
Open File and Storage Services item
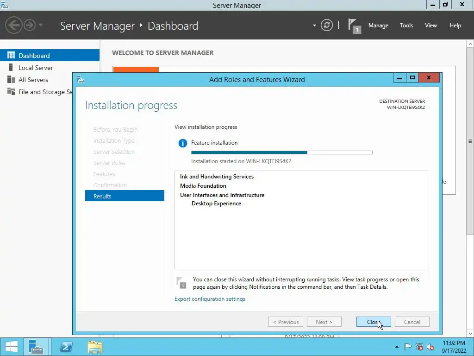click(x=36, y=92)
